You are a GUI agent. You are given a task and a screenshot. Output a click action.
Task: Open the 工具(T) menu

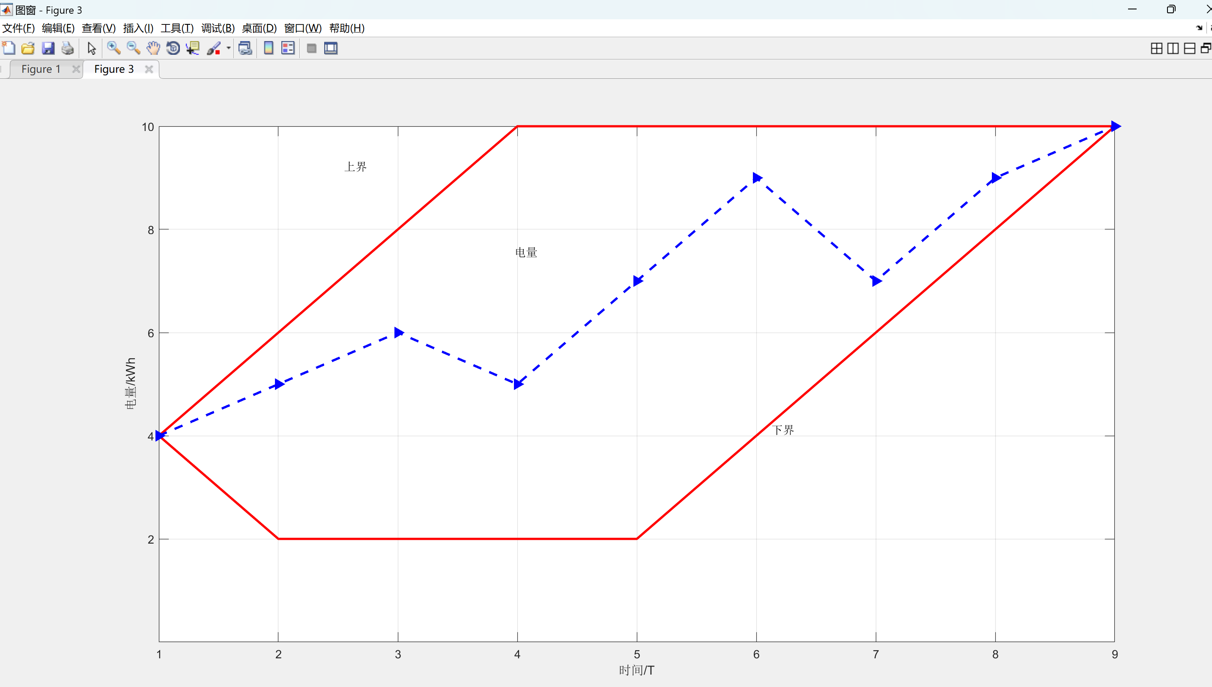[177, 28]
